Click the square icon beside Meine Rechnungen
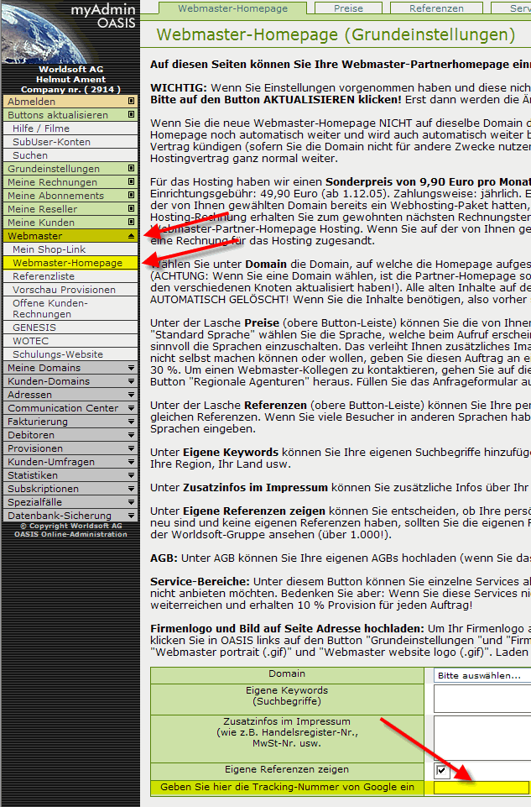Screen dimensions: 531x807 [131, 182]
